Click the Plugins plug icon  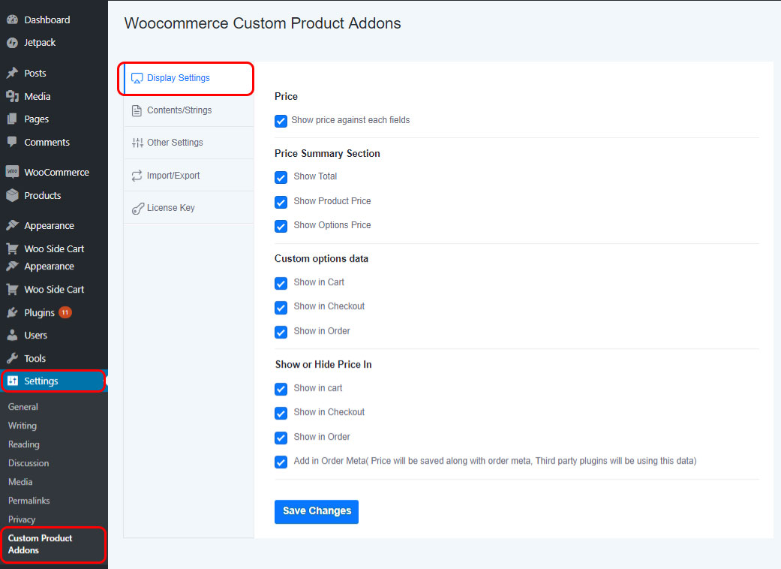13,312
